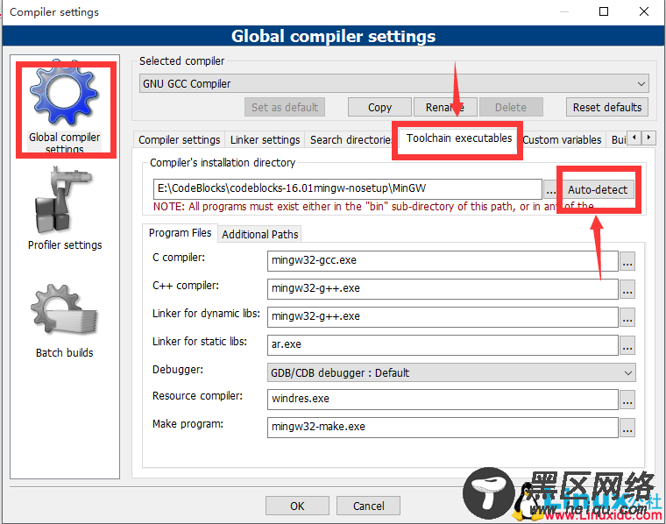Expand the Selected compiler dropdown

(393, 83)
